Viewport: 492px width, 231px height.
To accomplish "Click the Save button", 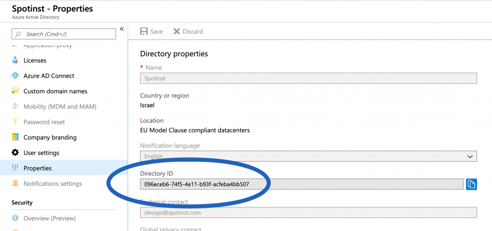I will click(x=151, y=31).
